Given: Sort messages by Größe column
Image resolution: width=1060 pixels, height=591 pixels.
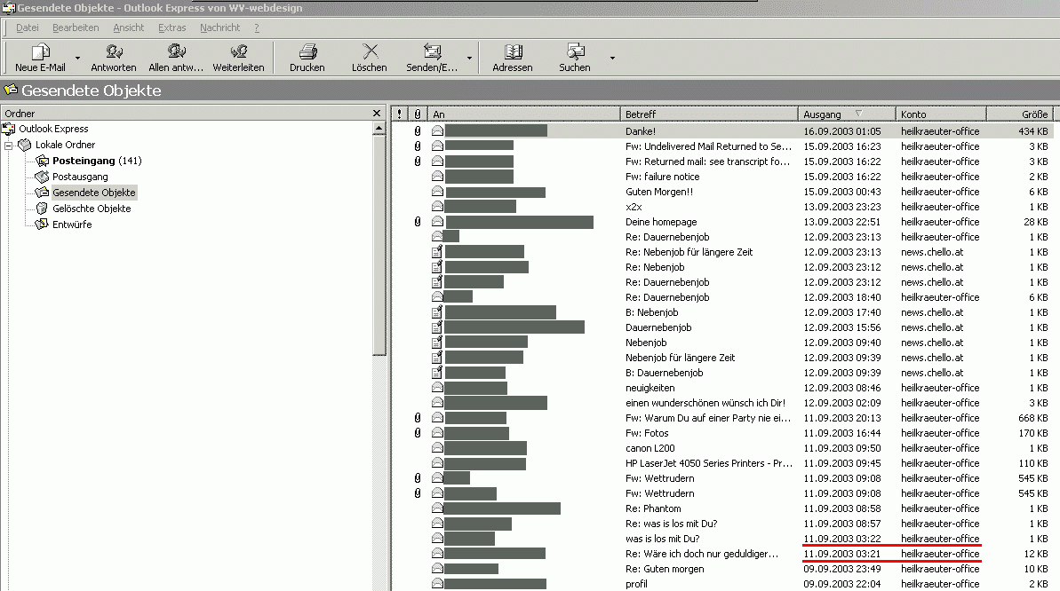Looking at the screenshot, I should coord(1019,114).
